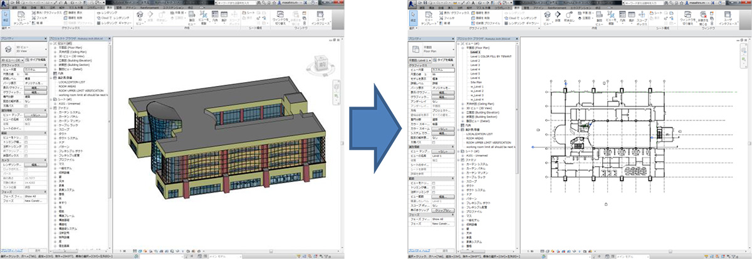Select the Modify tool in the right Revit window
Image resolution: width=752 pixels, height=259 pixels.
(413, 17)
